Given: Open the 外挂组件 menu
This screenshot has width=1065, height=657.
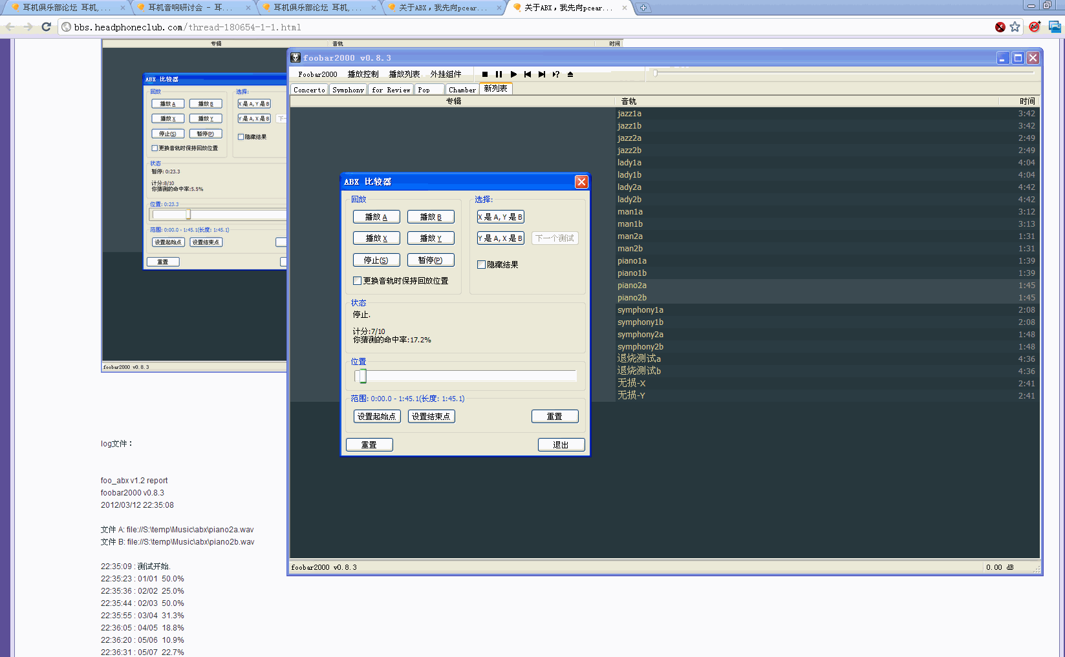Looking at the screenshot, I should (446, 74).
